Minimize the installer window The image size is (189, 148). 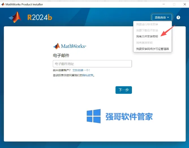tap(164, 4)
